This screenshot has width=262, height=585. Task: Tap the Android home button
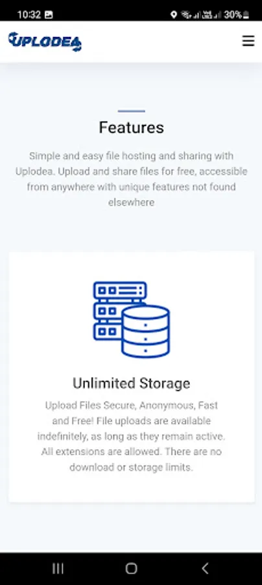(131, 568)
